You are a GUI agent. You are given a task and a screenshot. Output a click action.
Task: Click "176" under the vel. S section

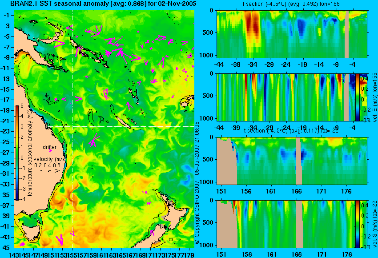point(346,254)
